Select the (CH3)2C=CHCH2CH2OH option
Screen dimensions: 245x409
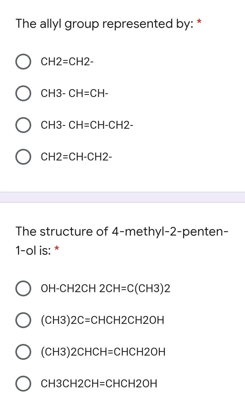click(23, 320)
